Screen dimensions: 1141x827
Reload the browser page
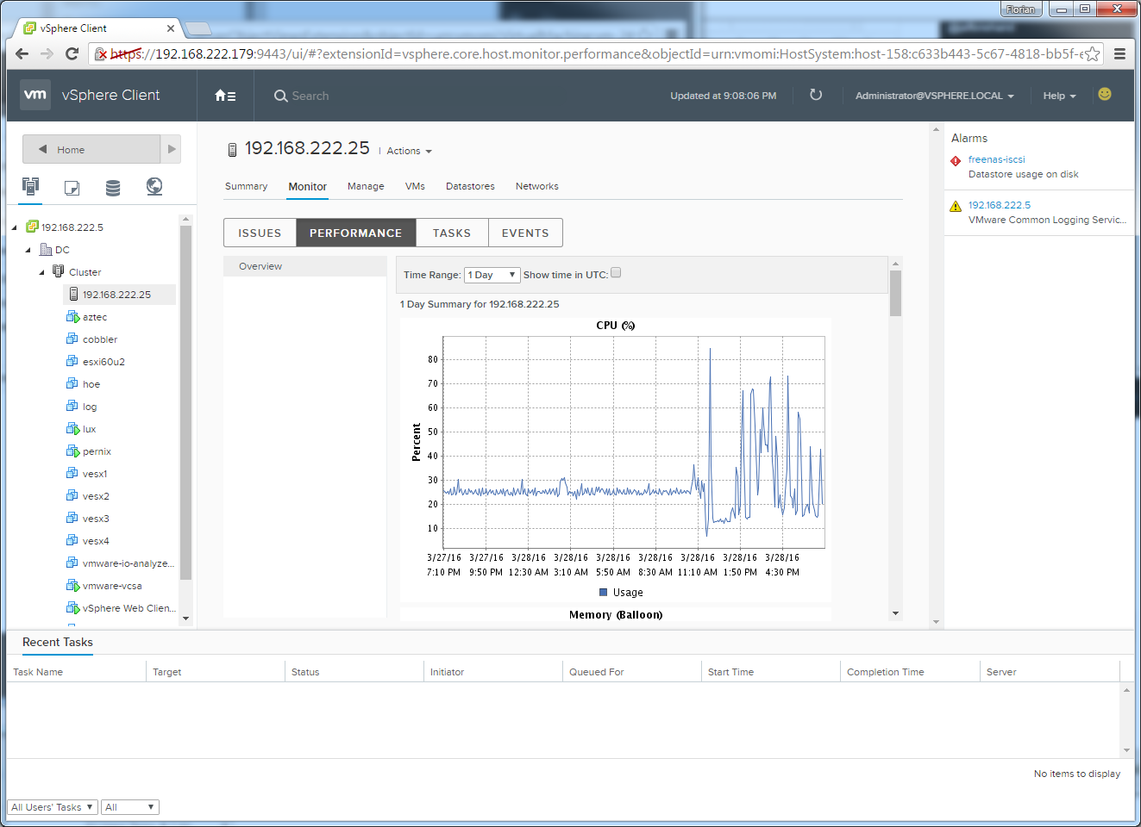(72, 53)
